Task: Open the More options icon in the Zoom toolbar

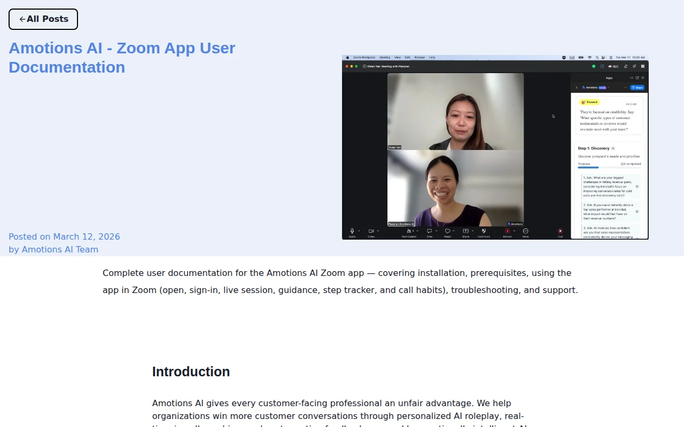Action: point(525,231)
